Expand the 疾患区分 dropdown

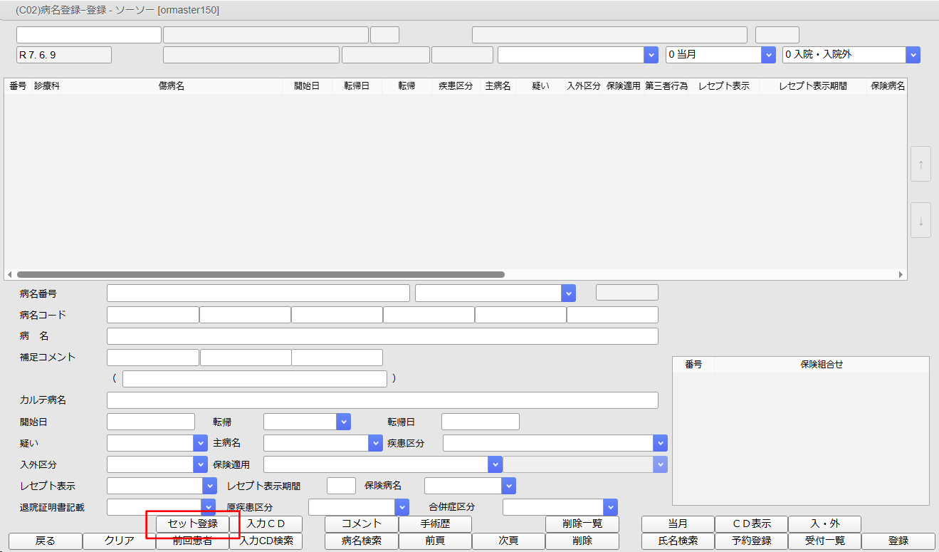pyautogui.click(x=659, y=443)
